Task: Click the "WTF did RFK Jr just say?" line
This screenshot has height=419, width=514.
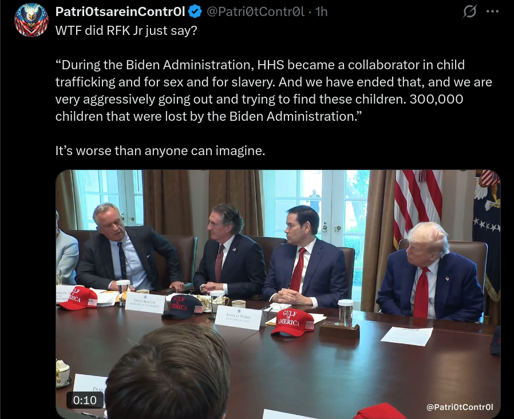Action: click(x=126, y=30)
